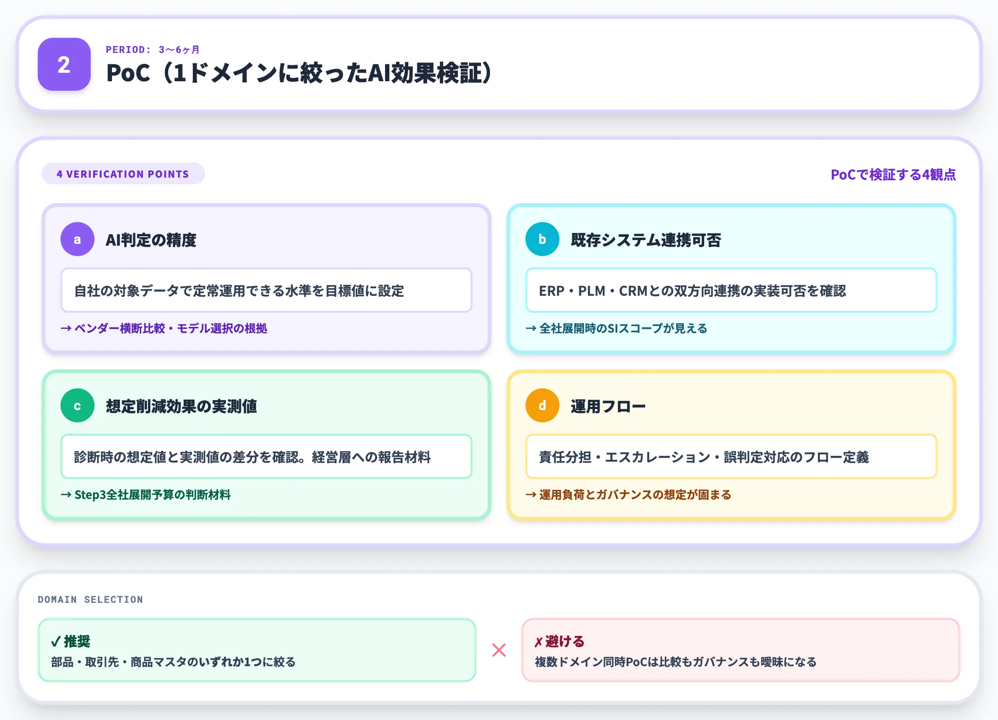This screenshot has height=720, width=998.
Task: Click the 運用フロー card heading
Action: coord(608,406)
